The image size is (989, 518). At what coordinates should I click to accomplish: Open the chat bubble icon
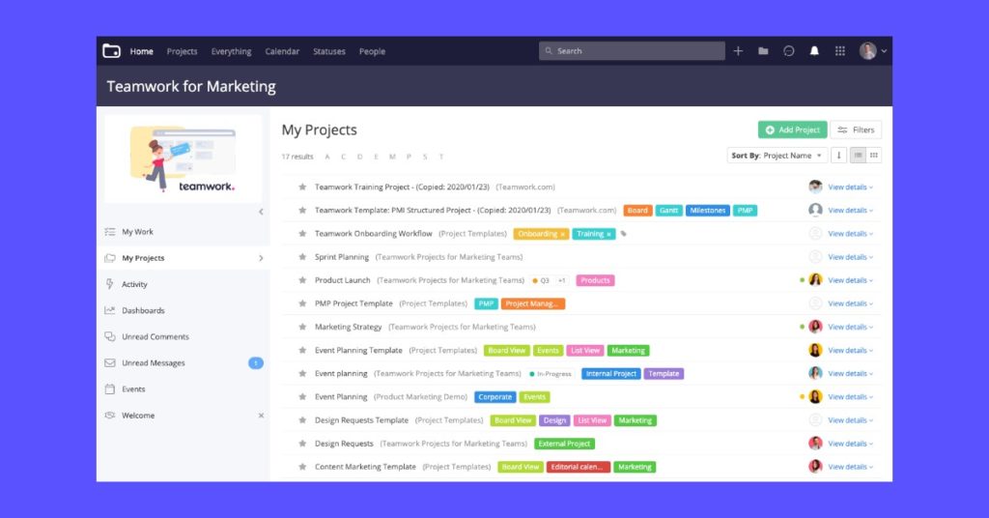click(788, 51)
